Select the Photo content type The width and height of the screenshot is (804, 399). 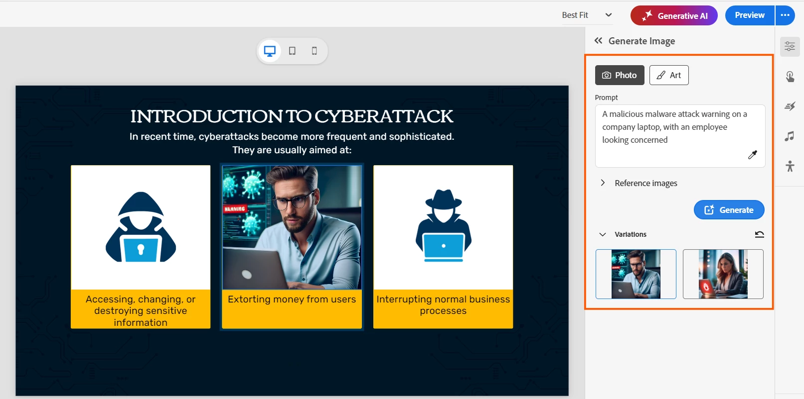[620, 75]
